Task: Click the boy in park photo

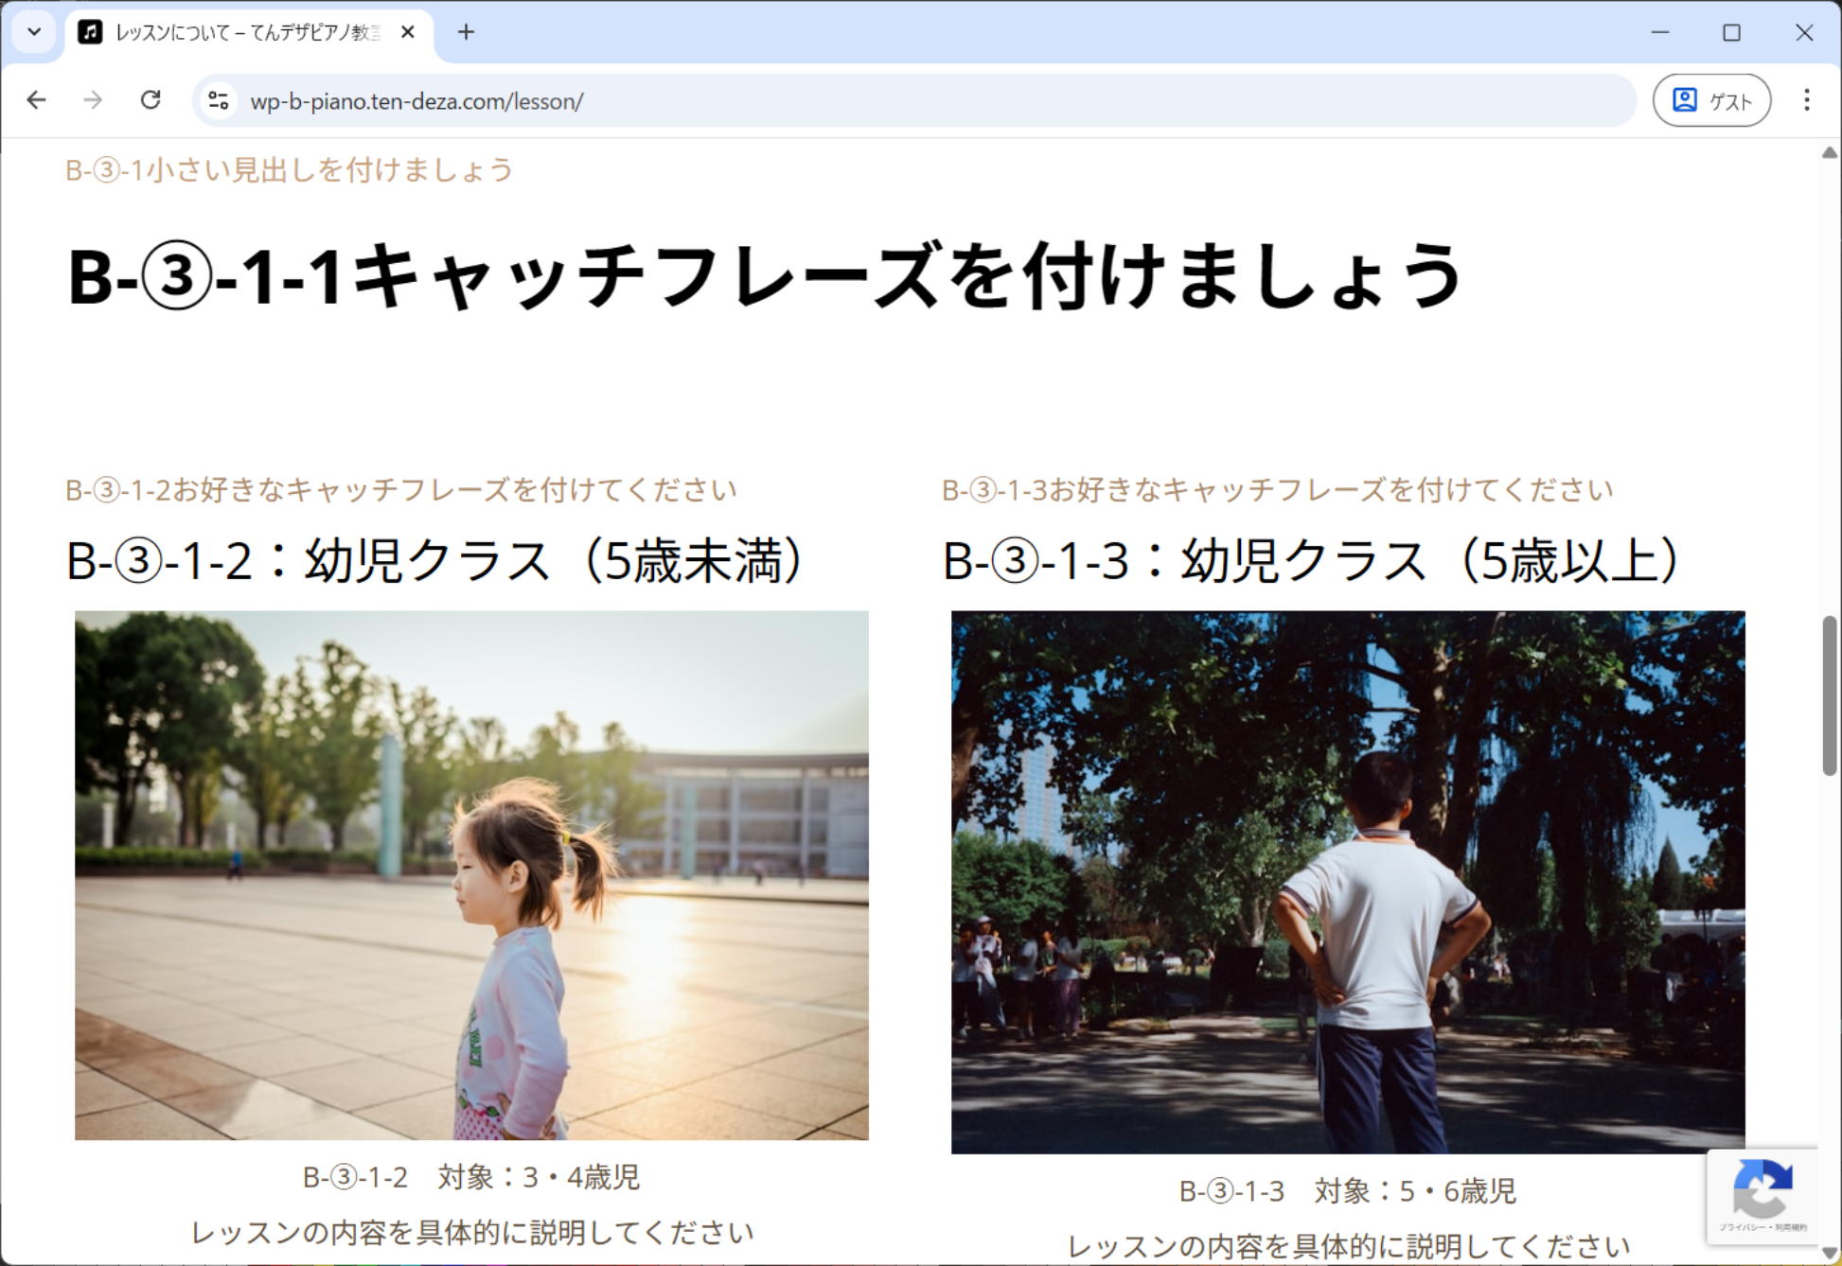Action: coord(1348,881)
